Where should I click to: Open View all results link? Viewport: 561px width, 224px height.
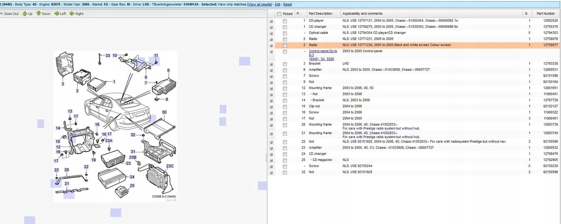tap(259, 4)
